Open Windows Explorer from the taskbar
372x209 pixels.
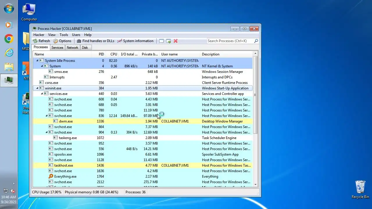tap(9, 67)
